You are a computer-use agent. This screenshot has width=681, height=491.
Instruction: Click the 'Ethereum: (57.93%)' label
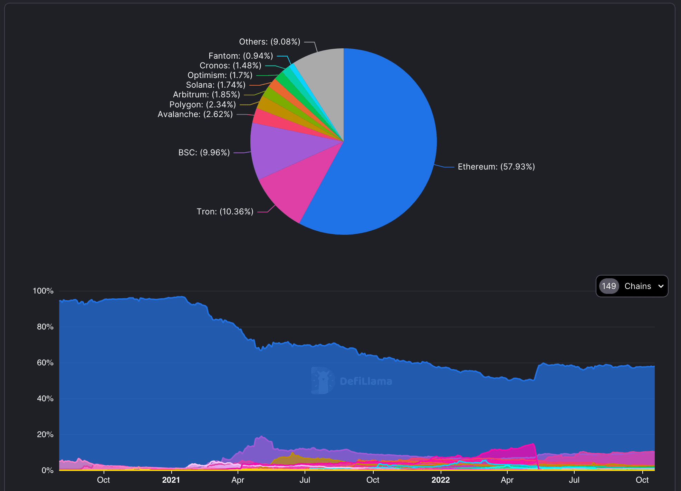[496, 167]
